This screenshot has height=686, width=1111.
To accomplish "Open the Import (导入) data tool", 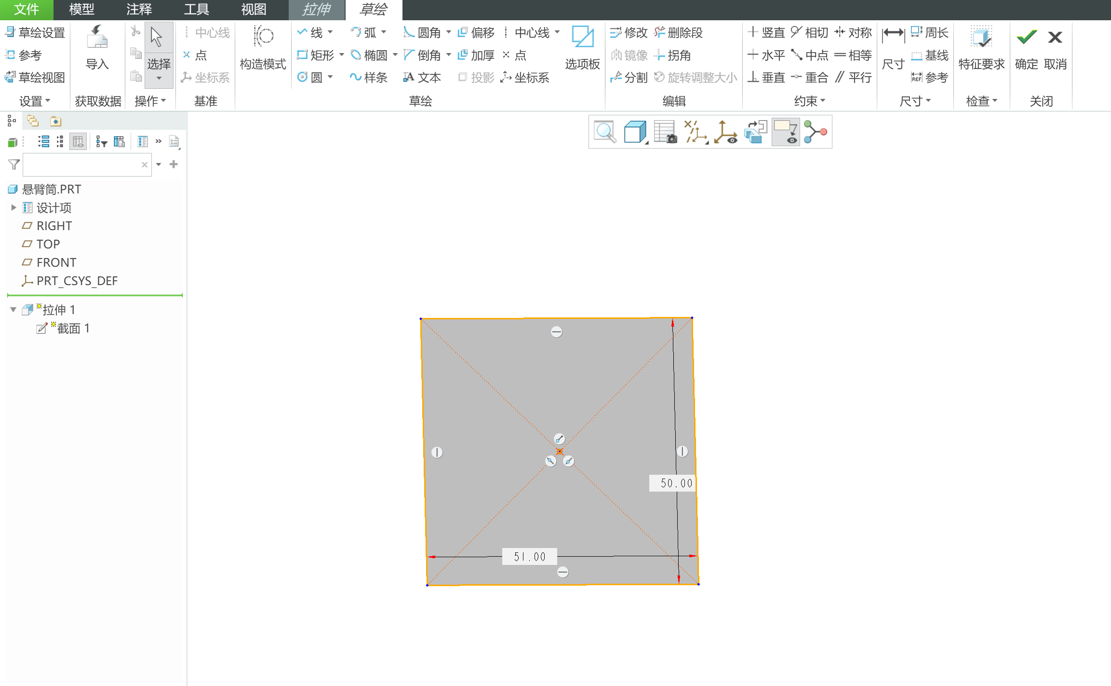I will [x=97, y=47].
